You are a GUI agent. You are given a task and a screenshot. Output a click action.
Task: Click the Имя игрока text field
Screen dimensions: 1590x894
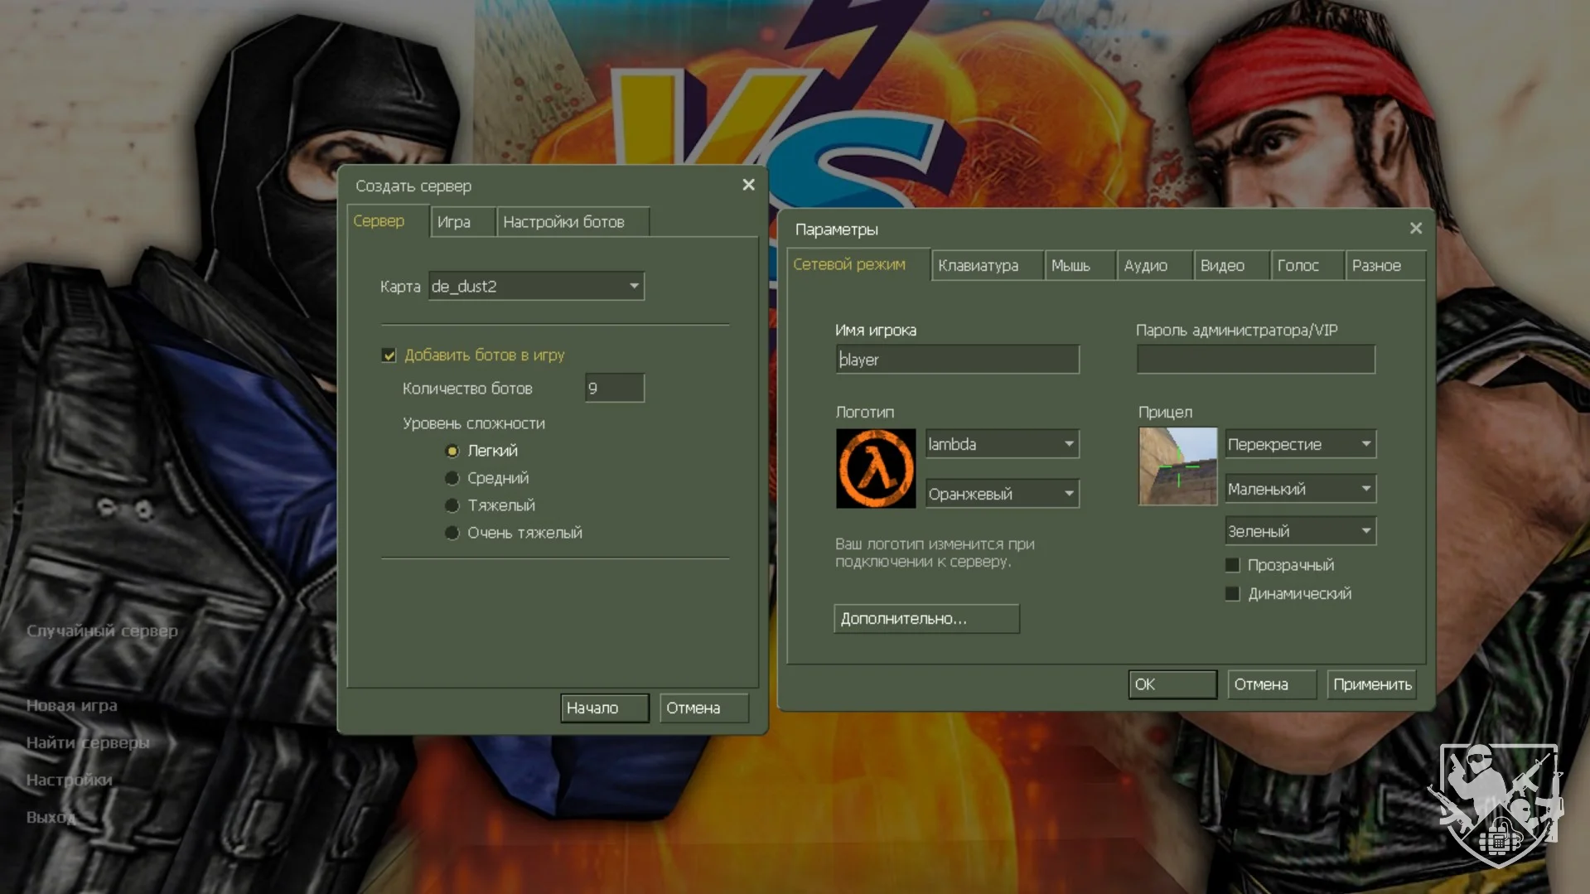(957, 360)
